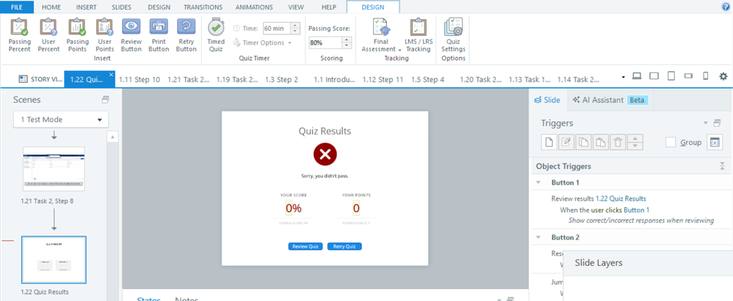Switch to the TRANSITIONS ribbon tab

(203, 7)
